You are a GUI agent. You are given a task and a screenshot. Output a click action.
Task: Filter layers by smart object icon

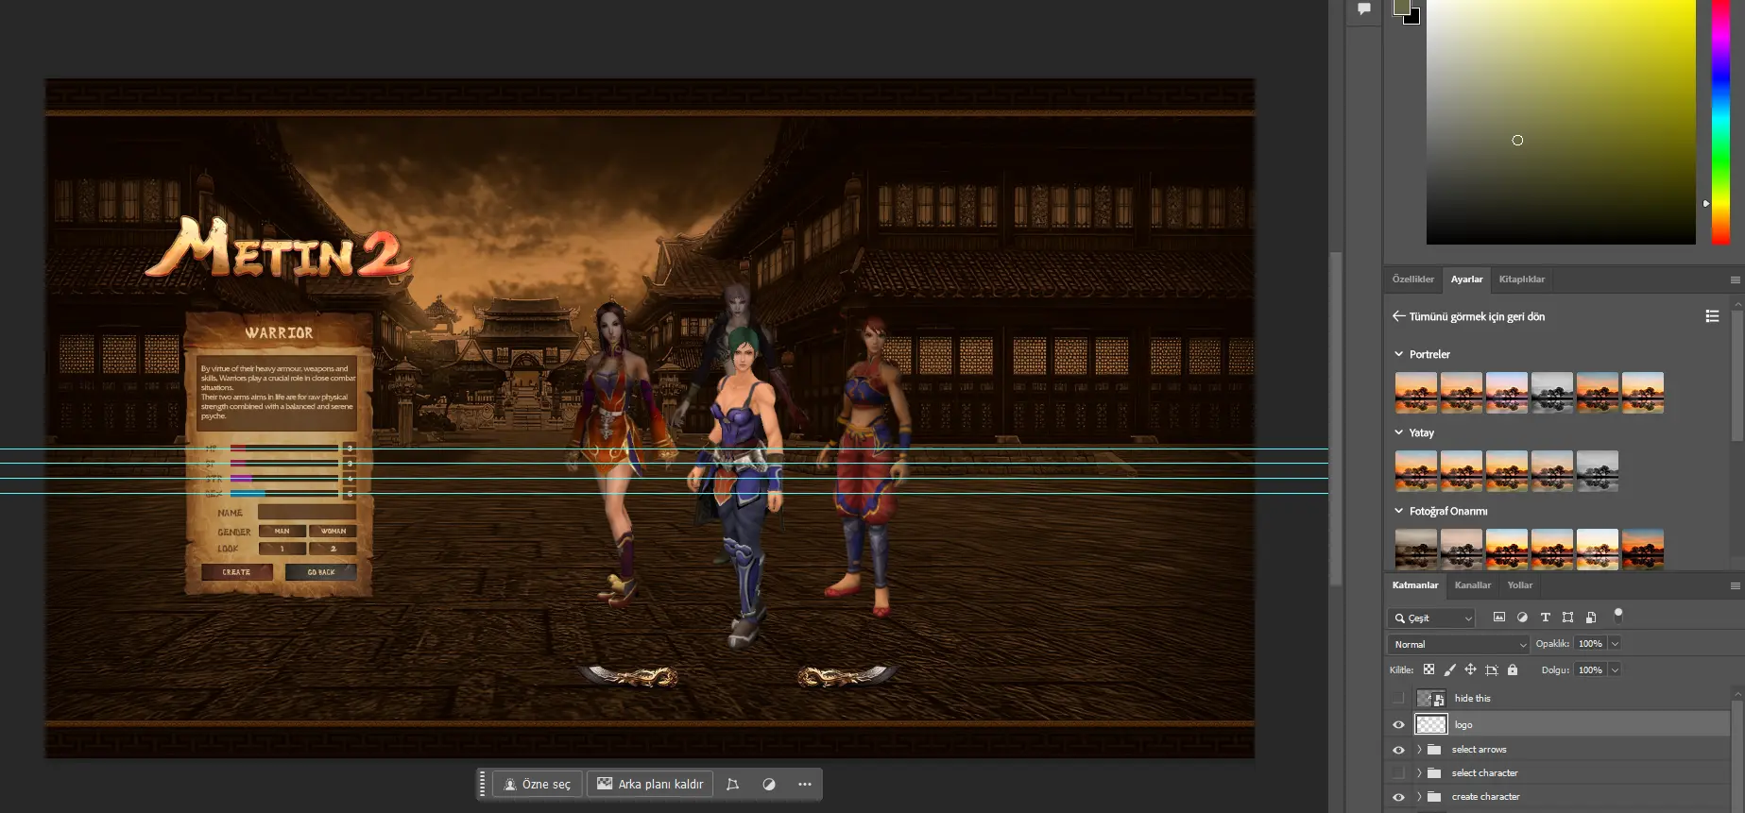(x=1591, y=618)
